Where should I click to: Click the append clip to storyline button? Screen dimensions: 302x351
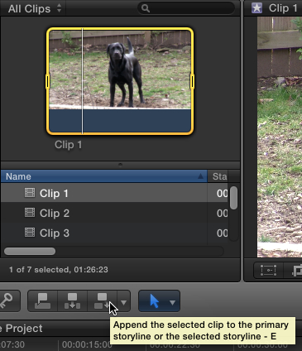pos(103,301)
